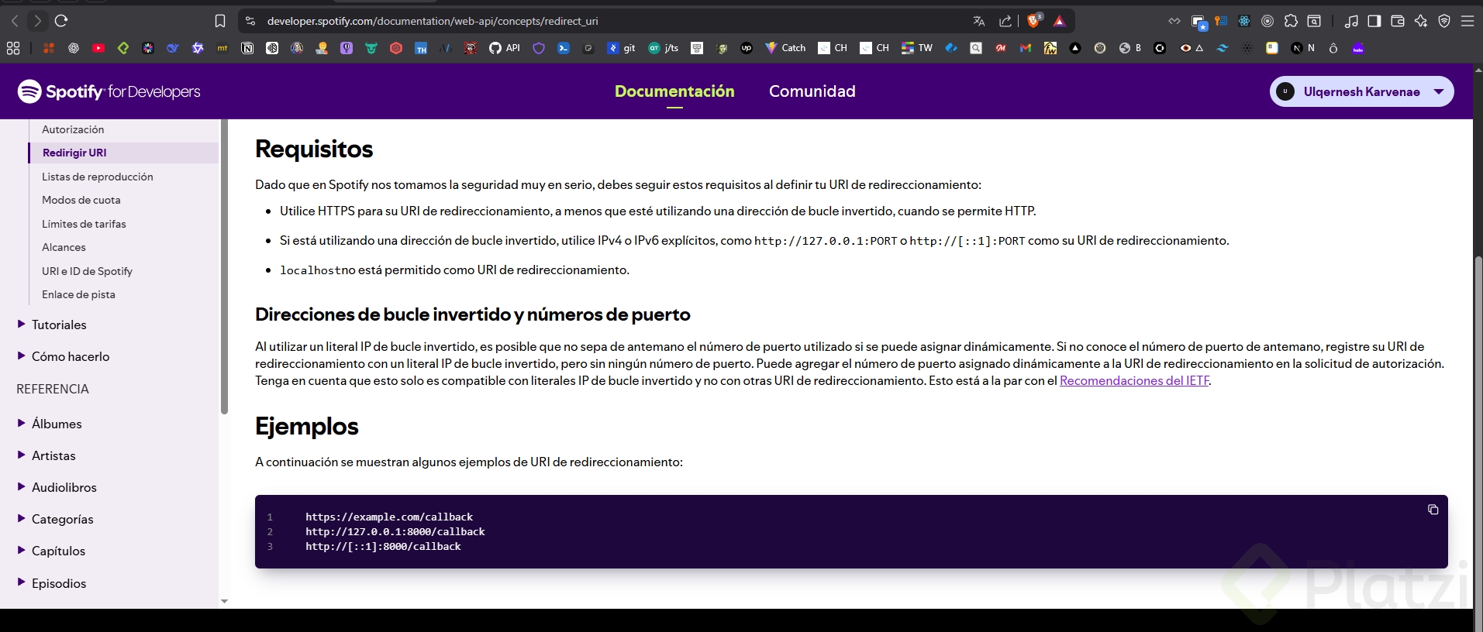Open Brave Shields lion icon
Image resolution: width=1483 pixels, height=632 pixels.
click(1034, 21)
